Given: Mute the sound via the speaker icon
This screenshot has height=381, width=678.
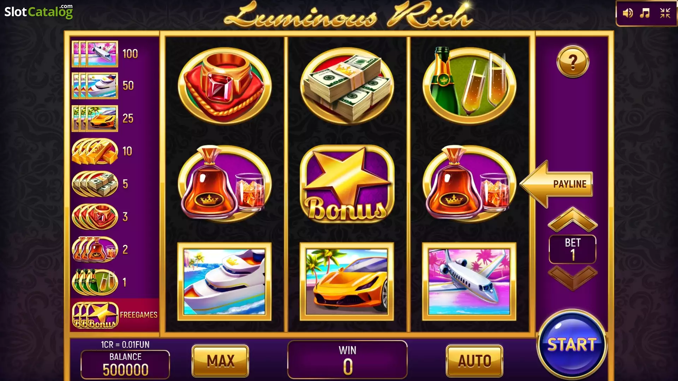Looking at the screenshot, I should pos(628,13).
